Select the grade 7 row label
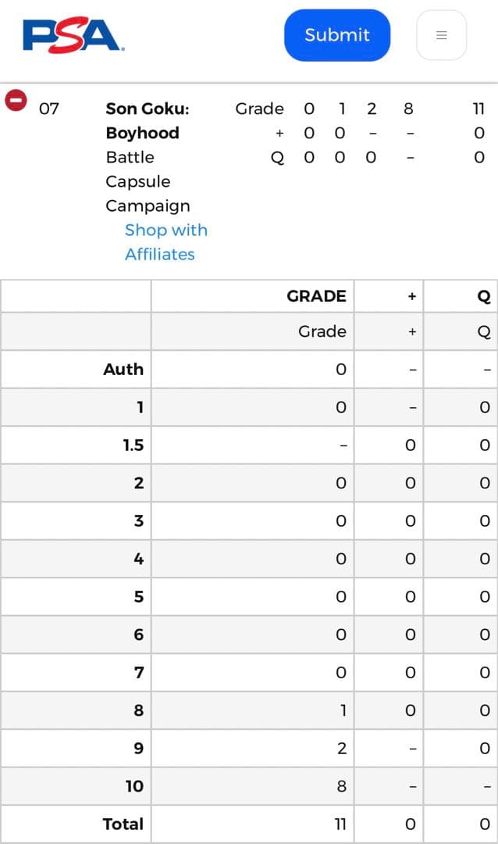The height and width of the screenshot is (844, 498). click(x=138, y=672)
